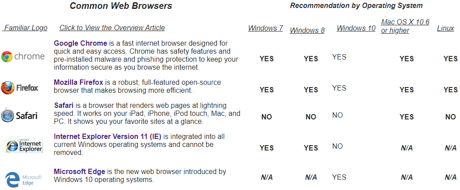Click 'Click to View the Overview Article' heading

pos(112,28)
